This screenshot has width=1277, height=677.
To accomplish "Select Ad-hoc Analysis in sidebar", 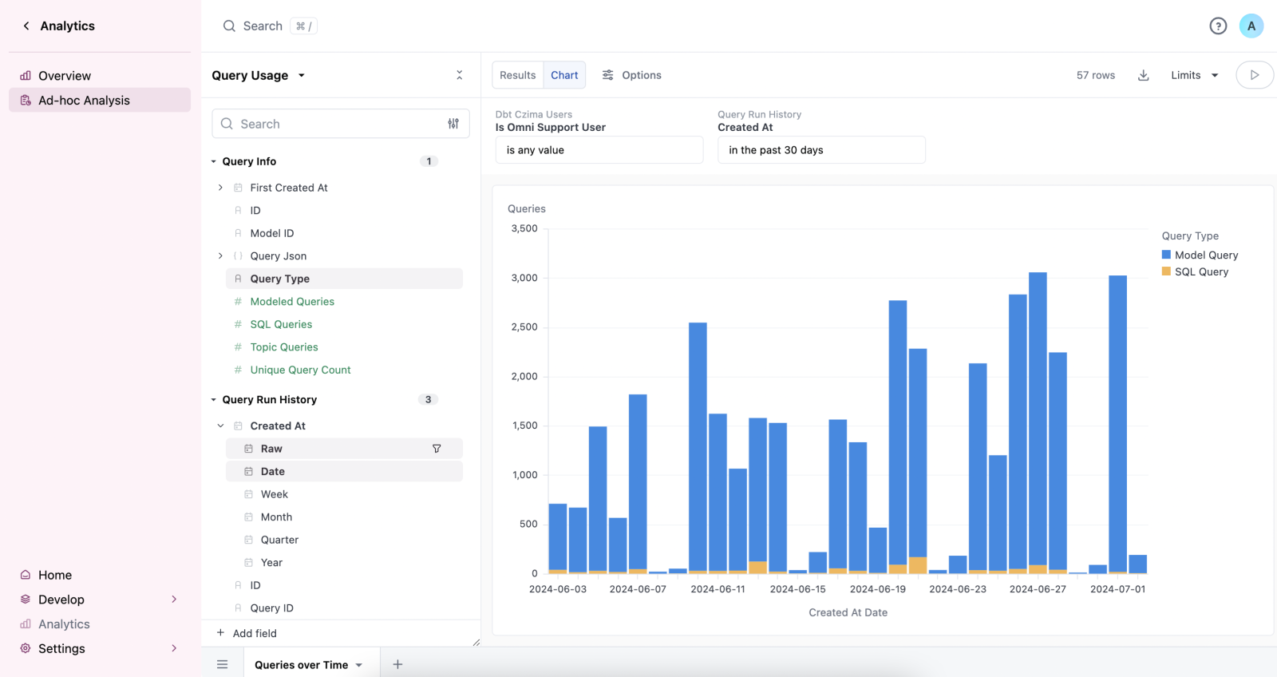I will [x=84, y=101].
